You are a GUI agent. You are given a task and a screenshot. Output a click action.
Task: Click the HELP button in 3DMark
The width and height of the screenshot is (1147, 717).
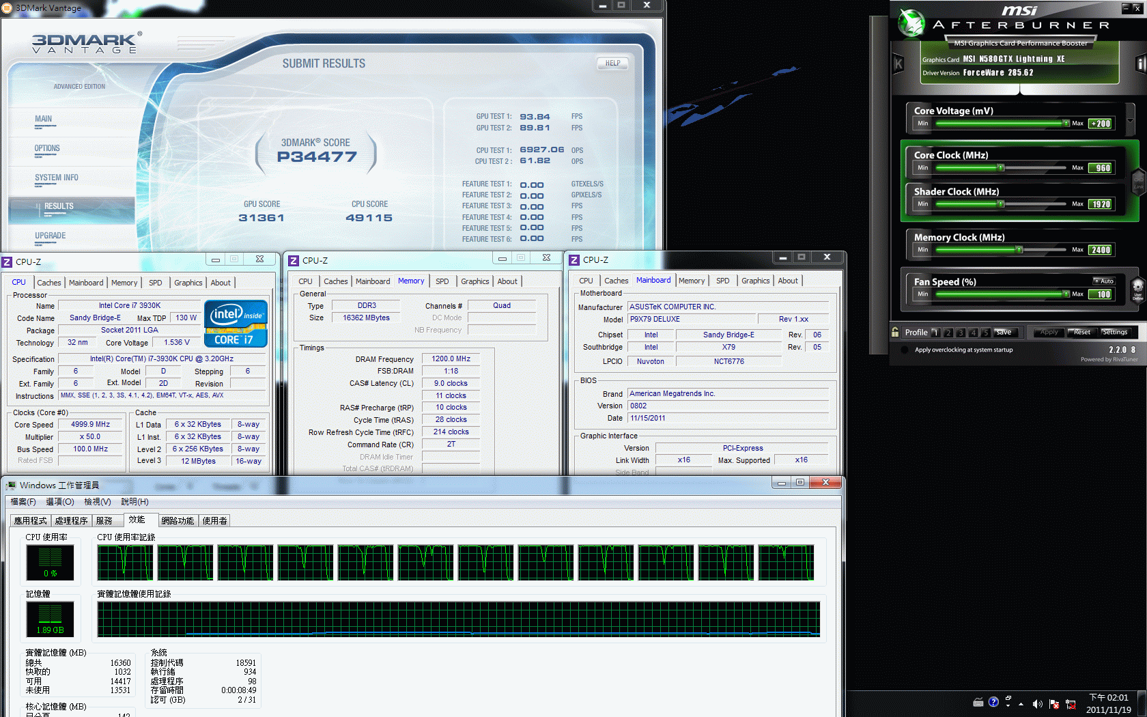tap(613, 64)
